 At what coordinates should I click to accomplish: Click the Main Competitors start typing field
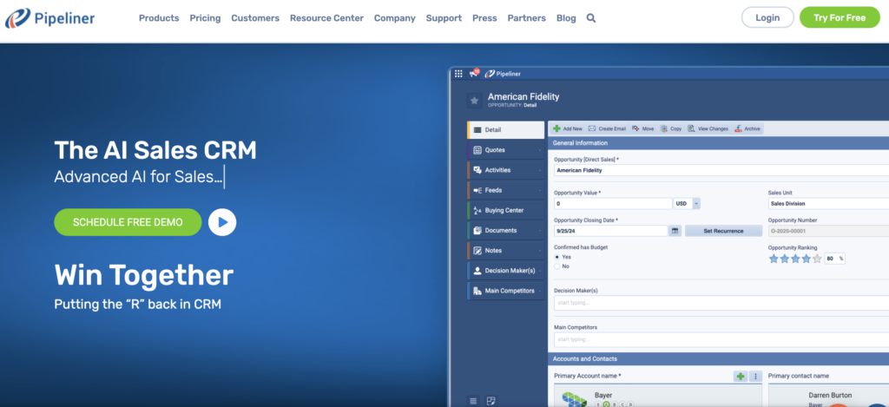721,339
